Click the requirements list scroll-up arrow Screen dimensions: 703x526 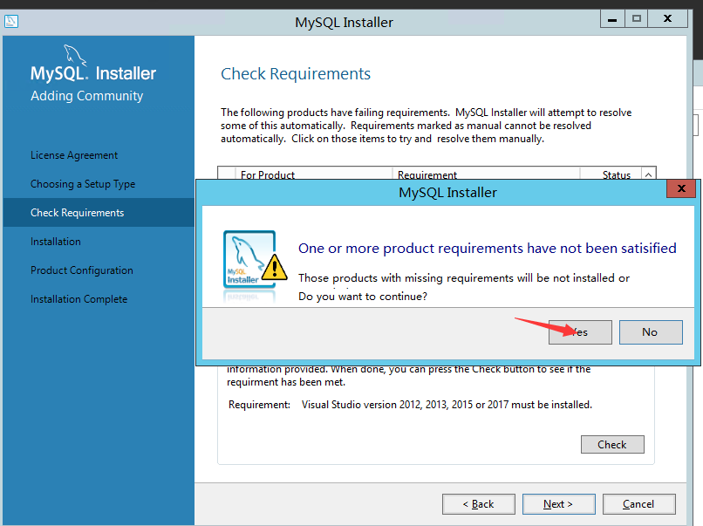(648, 174)
